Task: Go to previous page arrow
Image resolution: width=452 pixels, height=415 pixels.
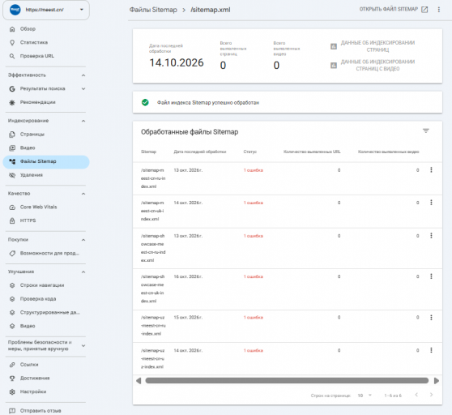Action: (x=416, y=395)
